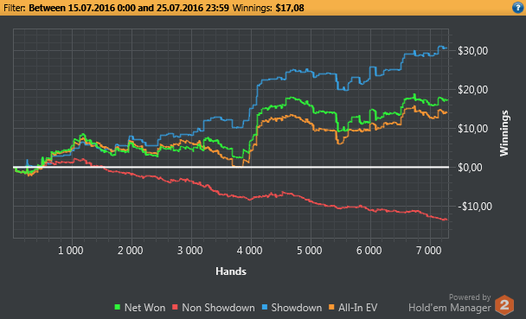Click the 5 000 hands axis label
The image size is (526, 319).
point(310,251)
